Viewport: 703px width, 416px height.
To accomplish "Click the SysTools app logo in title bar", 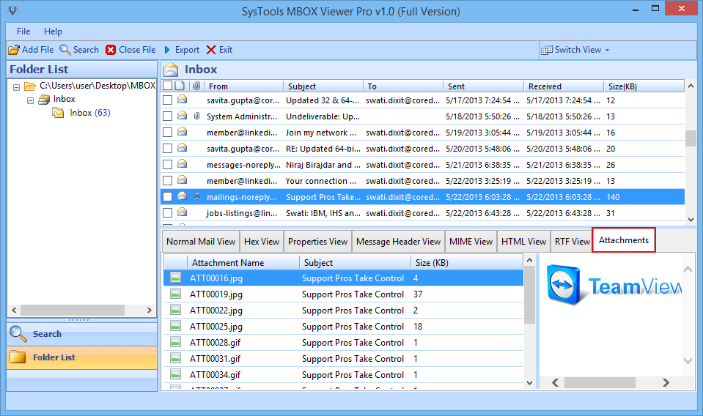I will [13, 10].
